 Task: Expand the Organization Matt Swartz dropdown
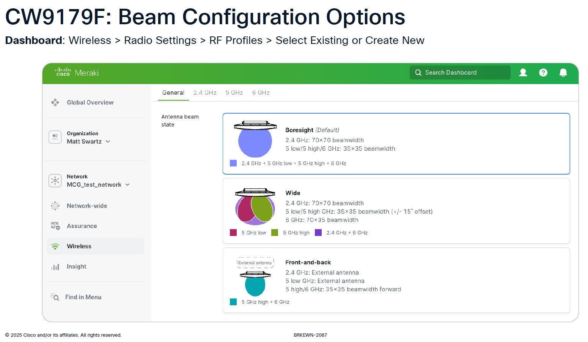point(108,141)
